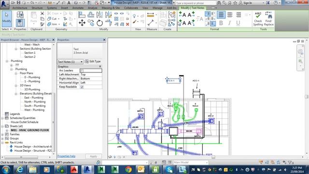Screen dimensions: 309x174
Task: Set text alignment to Align Right
Action: (x=239, y=14)
